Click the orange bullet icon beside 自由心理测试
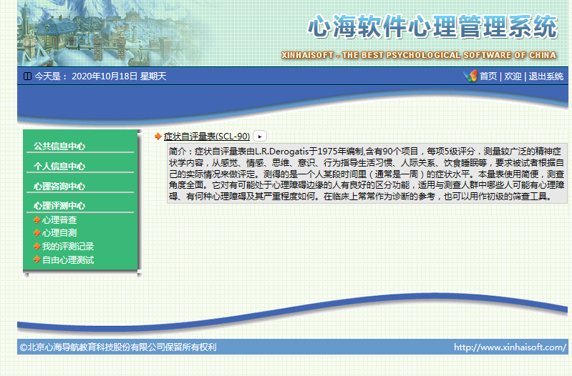Image resolution: width=572 pixels, height=376 pixels. (37, 259)
